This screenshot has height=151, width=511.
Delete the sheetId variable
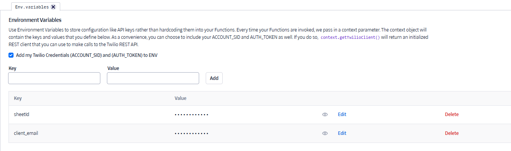tap(452, 114)
